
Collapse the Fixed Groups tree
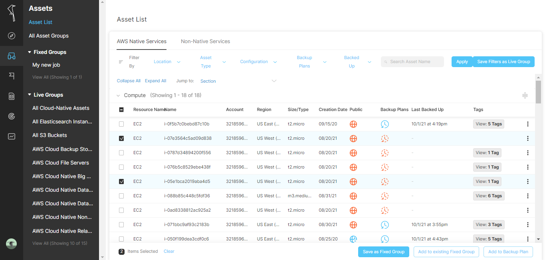point(30,52)
